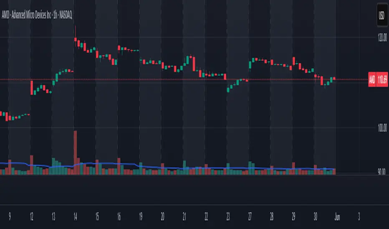Click date label 9 on time axis
The image size is (389, 229).
coord(10,217)
